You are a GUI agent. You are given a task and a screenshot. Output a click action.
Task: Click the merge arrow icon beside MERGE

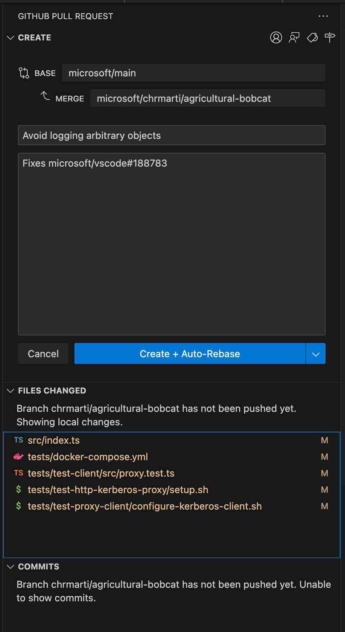click(45, 97)
